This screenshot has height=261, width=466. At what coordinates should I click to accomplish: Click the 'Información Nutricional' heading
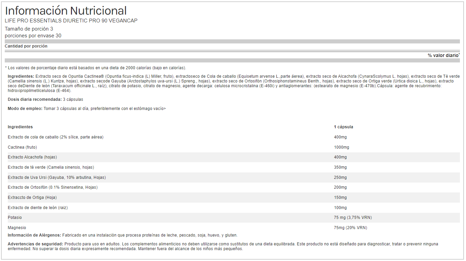click(66, 11)
